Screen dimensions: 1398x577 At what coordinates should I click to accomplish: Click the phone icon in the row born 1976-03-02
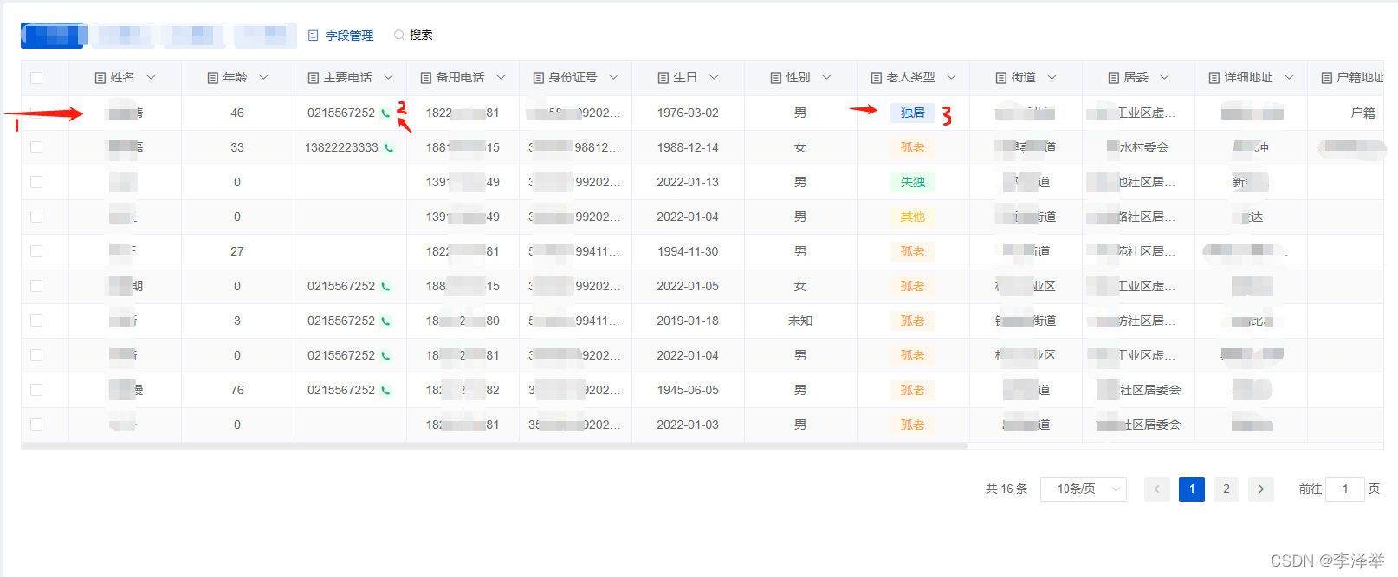[385, 113]
